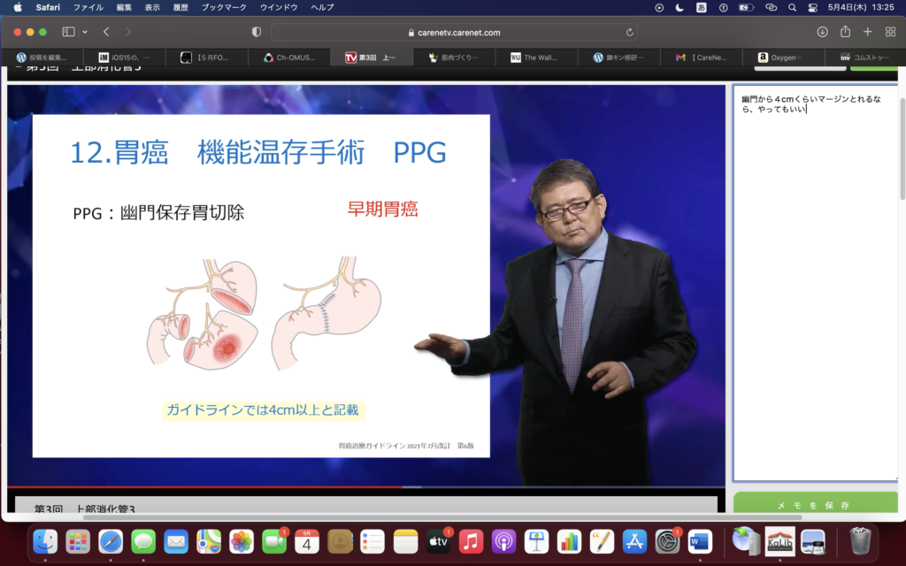Toggle Focus mode moon icon in menu bar
This screenshot has width=906, height=566.
coord(679,7)
